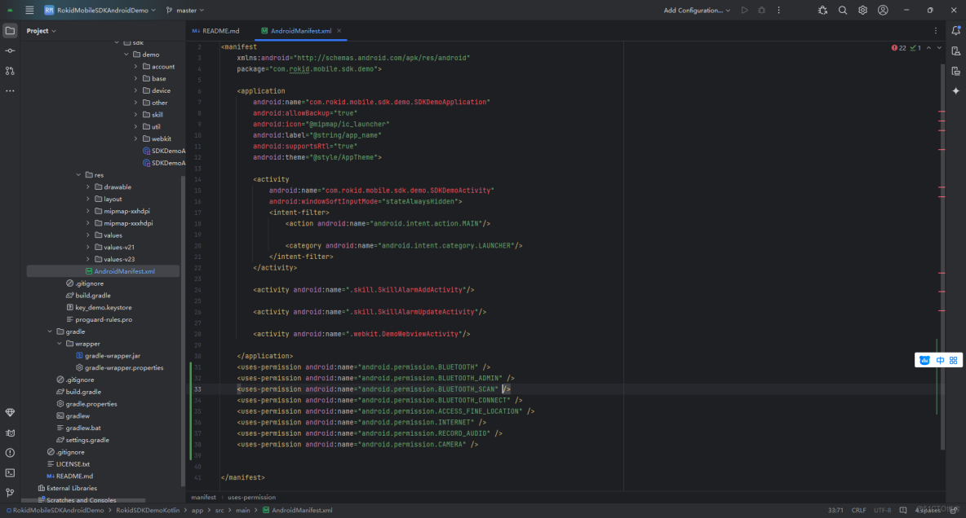
Task: Open IDE settings gear icon
Action: click(x=862, y=11)
